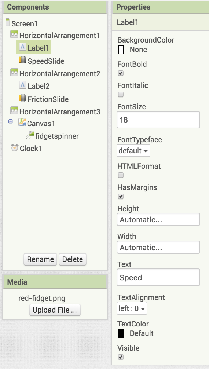The width and height of the screenshot is (209, 369).
Task: Toggle the HTMLFormat checkbox
Action: (121, 175)
